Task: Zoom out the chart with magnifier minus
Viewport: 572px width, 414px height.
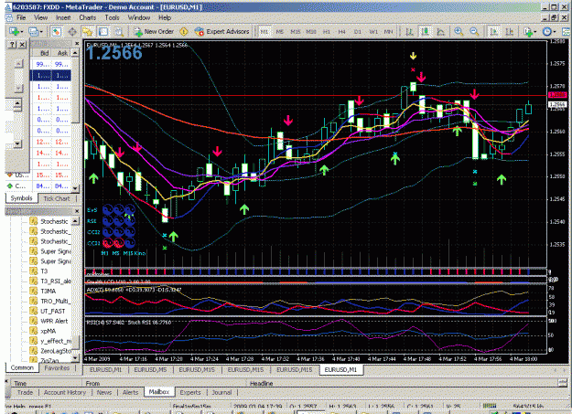Action: (x=474, y=32)
